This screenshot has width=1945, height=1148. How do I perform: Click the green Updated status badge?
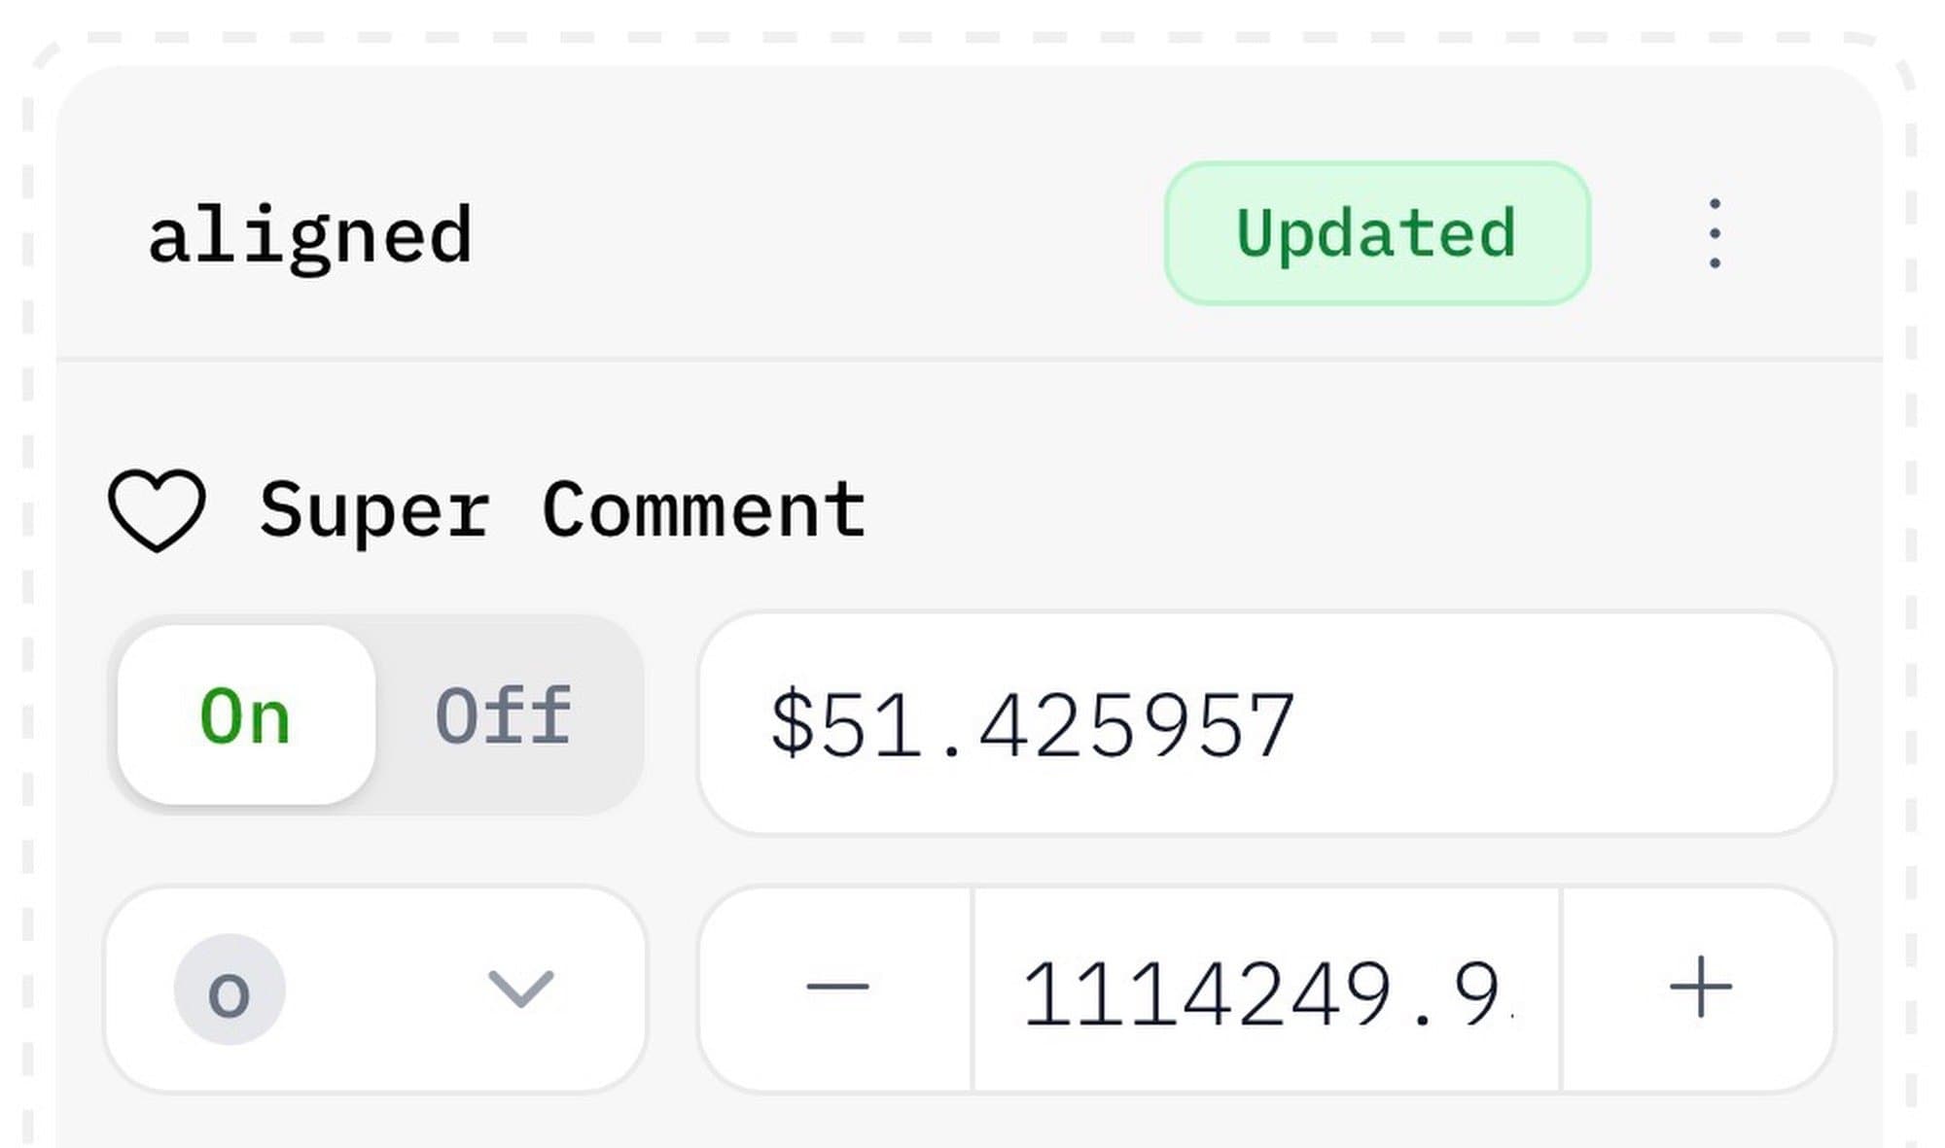1376,233
